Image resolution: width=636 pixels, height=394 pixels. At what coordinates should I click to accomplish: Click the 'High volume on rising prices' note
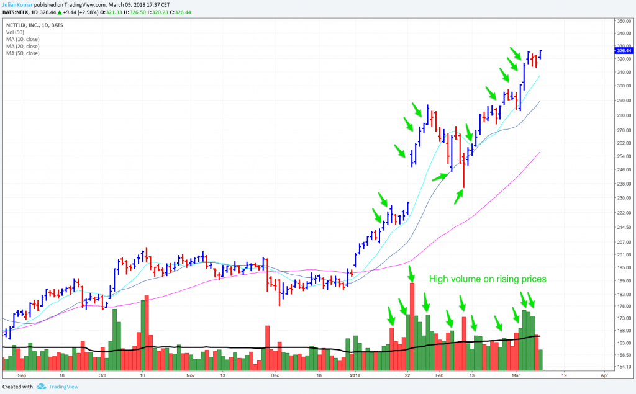point(488,279)
